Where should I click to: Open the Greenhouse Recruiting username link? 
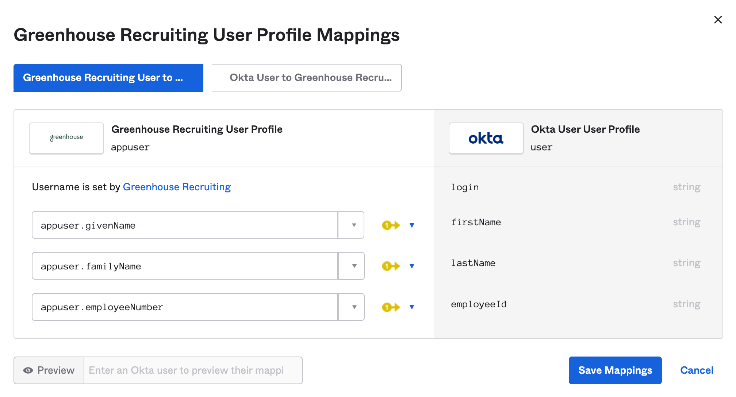coord(177,187)
